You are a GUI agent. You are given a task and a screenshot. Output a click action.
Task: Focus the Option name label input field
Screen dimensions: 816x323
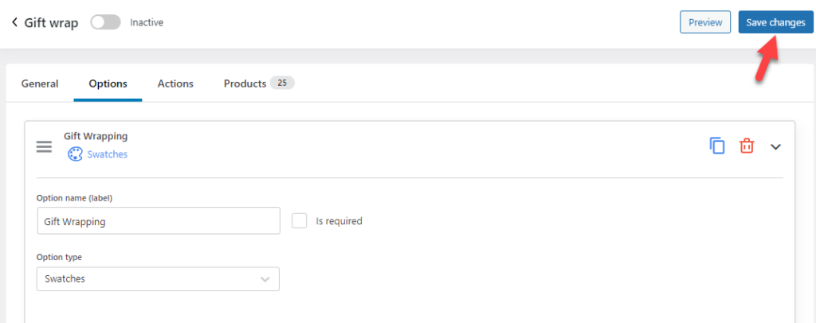(159, 221)
